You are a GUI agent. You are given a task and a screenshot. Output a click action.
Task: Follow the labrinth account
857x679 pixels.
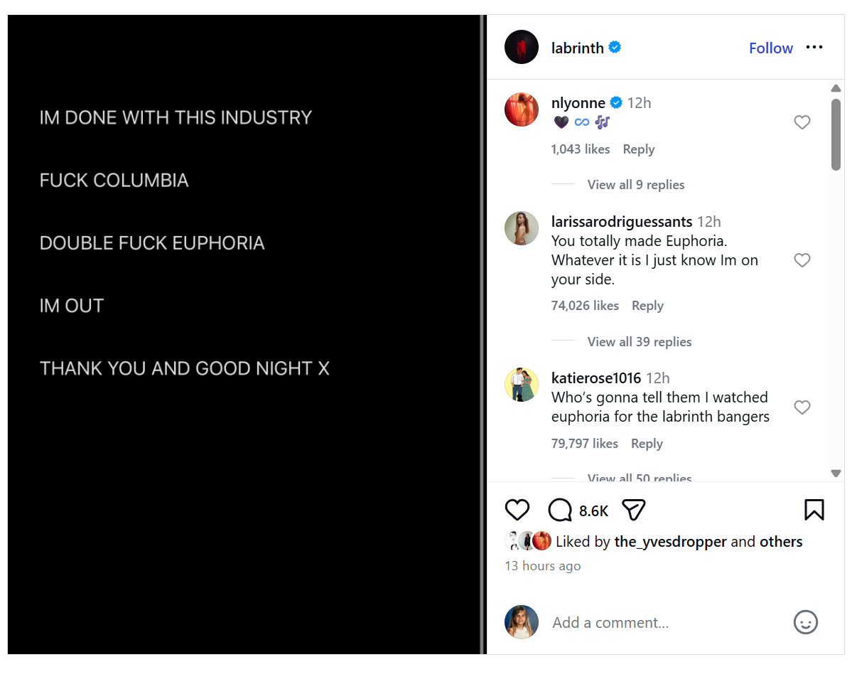point(770,48)
